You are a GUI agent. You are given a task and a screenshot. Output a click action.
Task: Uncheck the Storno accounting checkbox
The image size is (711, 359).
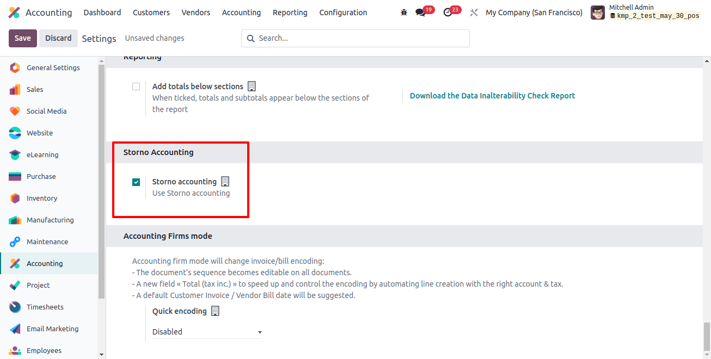click(x=136, y=182)
